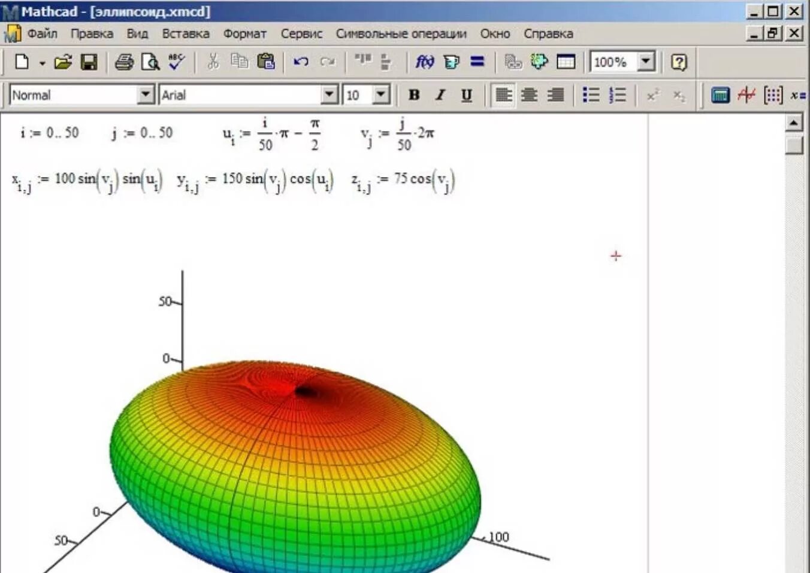This screenshot has height=573, width=810.
Task: Open the Файл menu
Action: coord(43,33)
